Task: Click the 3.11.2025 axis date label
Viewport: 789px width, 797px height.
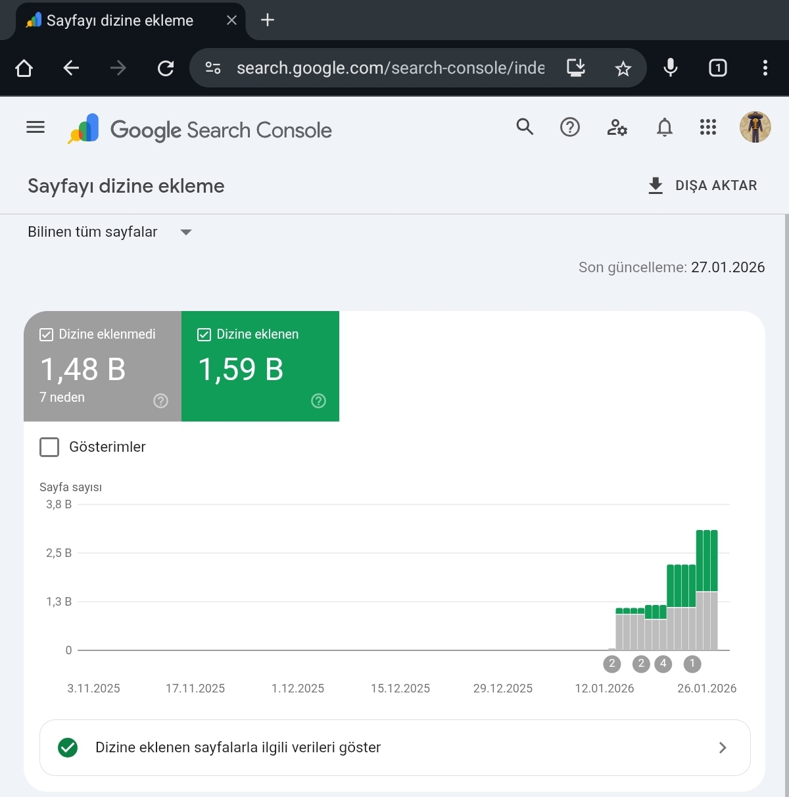Action: point(93,688)
